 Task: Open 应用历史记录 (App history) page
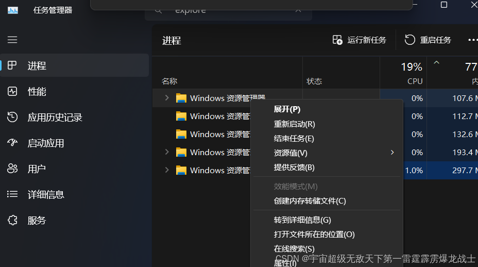pos(75,117)
